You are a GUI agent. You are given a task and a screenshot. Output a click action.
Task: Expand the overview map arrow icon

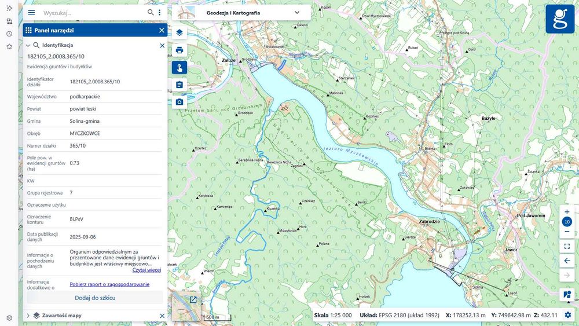point(193,300)
